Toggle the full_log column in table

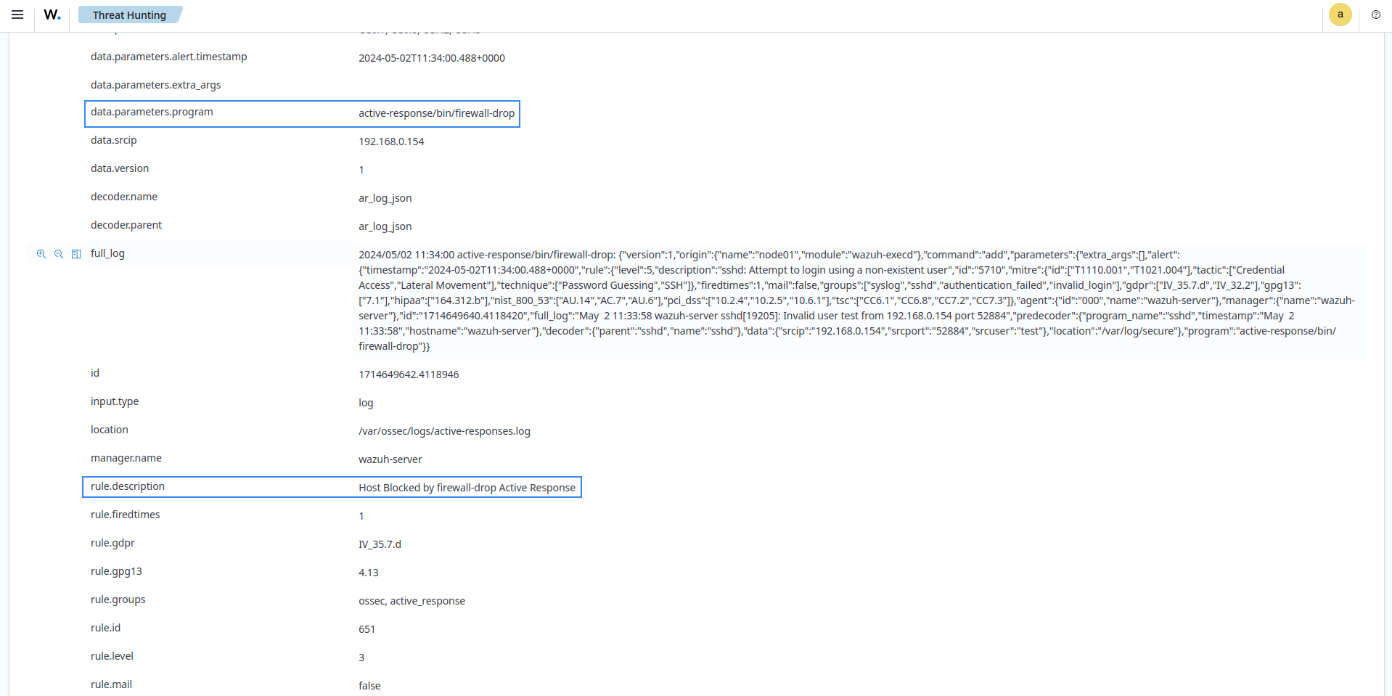[x=76, y=254]
